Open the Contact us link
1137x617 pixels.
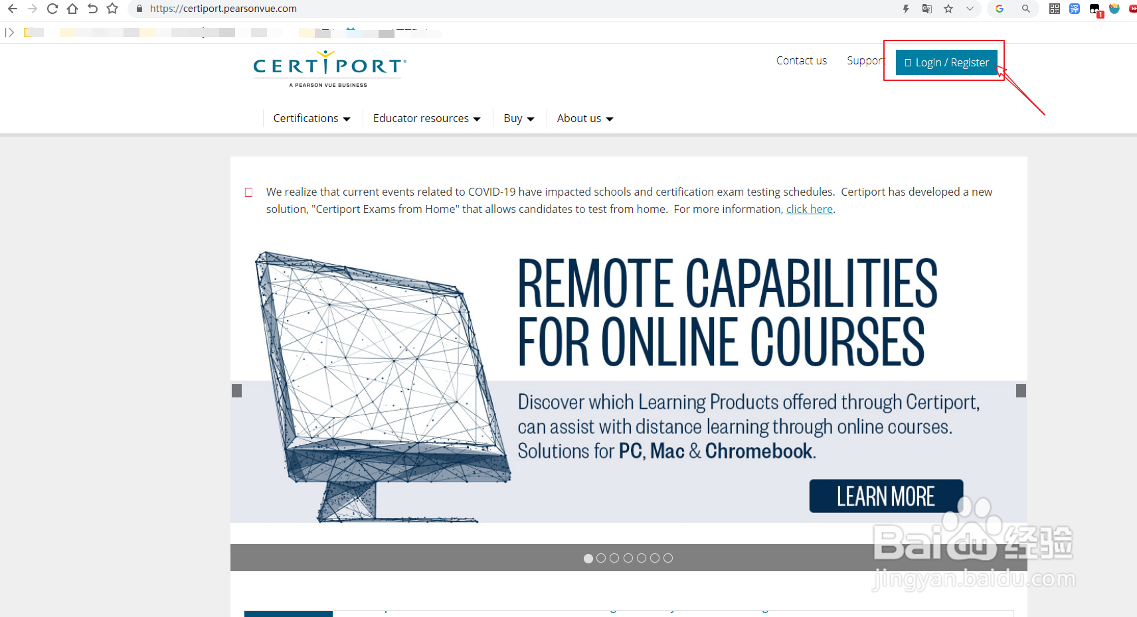[x=802, y=60]
